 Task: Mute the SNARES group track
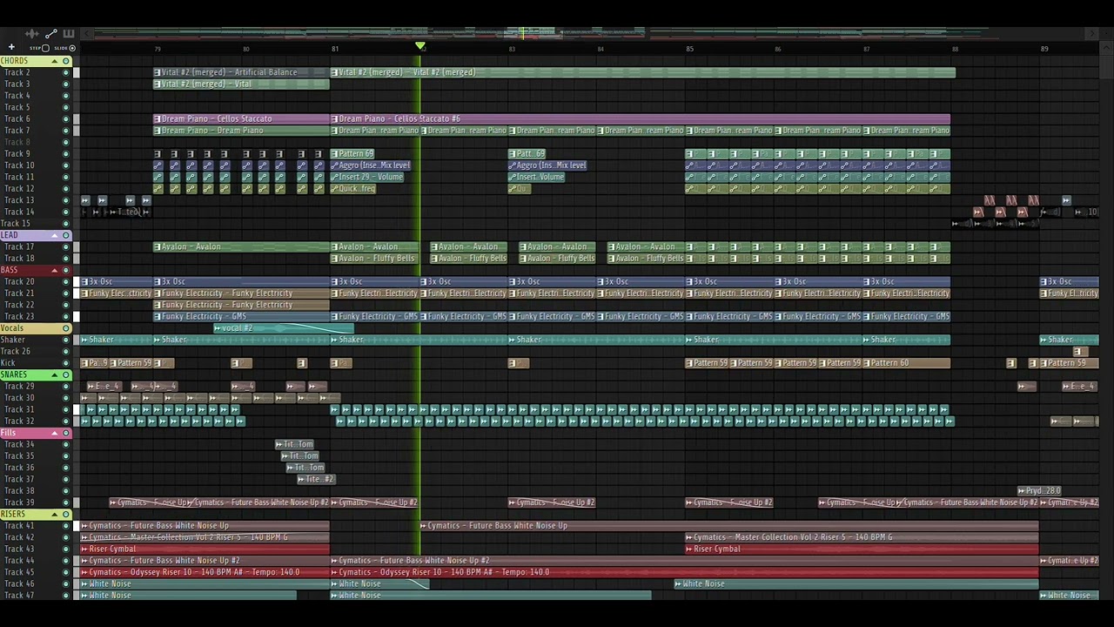(65, 374)
